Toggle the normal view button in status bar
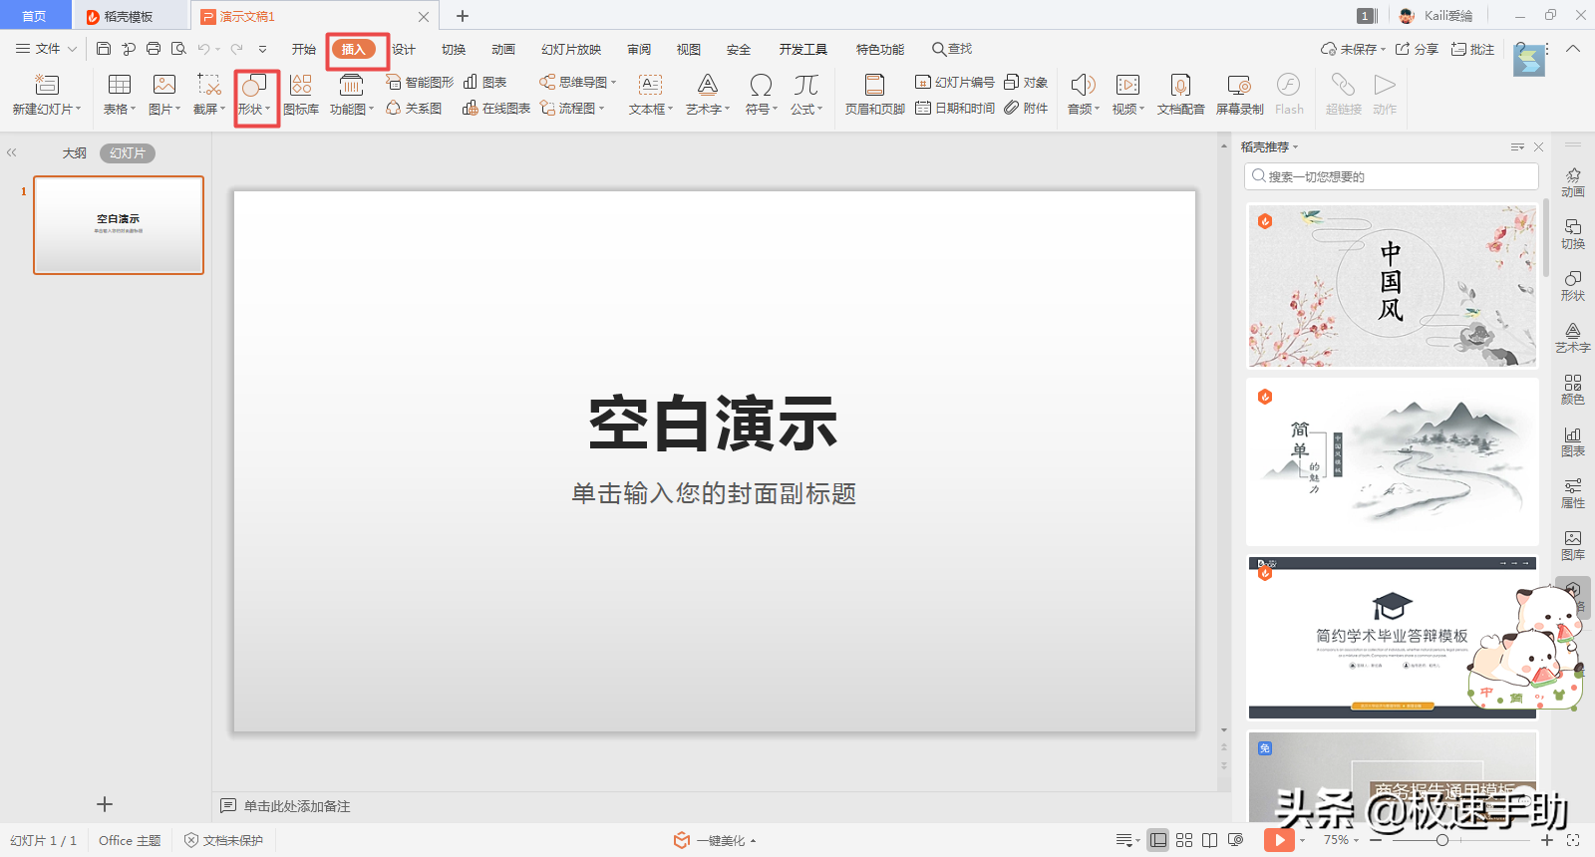1595x857 pixels. click(1157, 840)
